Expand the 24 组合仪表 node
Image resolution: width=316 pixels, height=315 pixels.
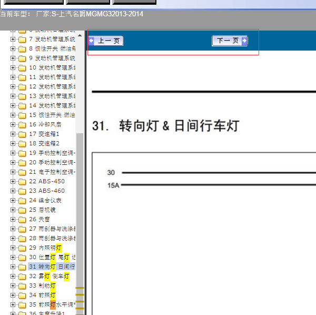13,200
